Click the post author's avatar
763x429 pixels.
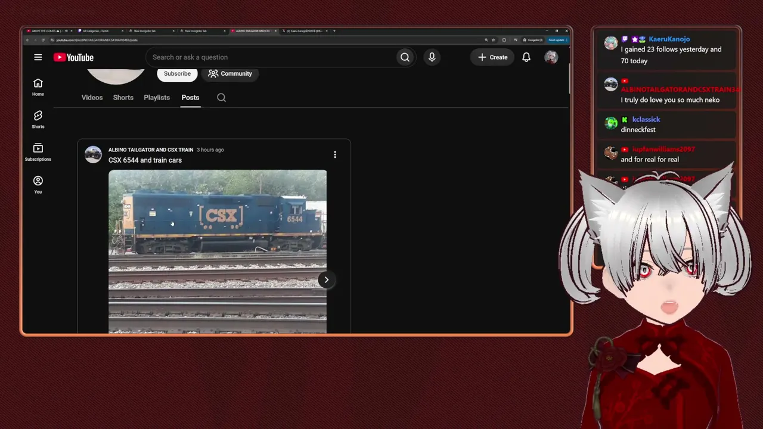(93, 154)
